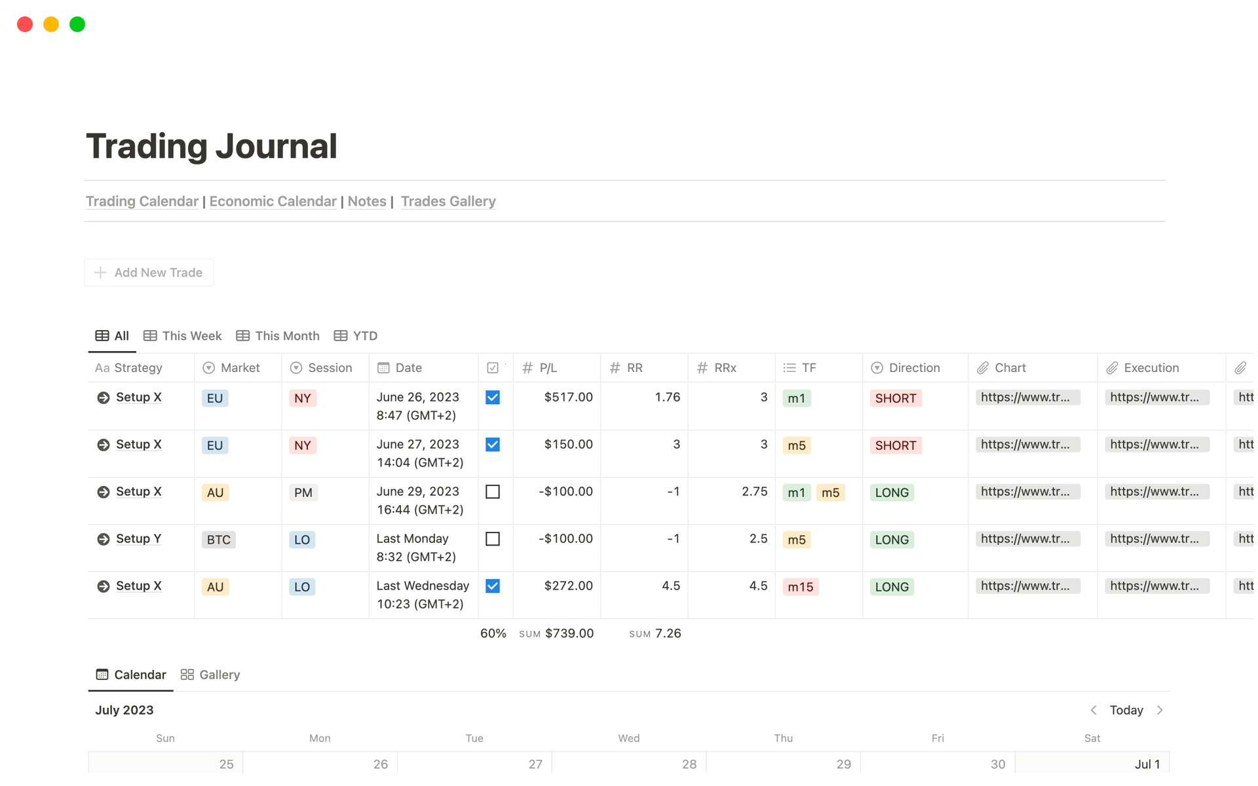Click the Chart column paperclip icon

pos(982,368)
